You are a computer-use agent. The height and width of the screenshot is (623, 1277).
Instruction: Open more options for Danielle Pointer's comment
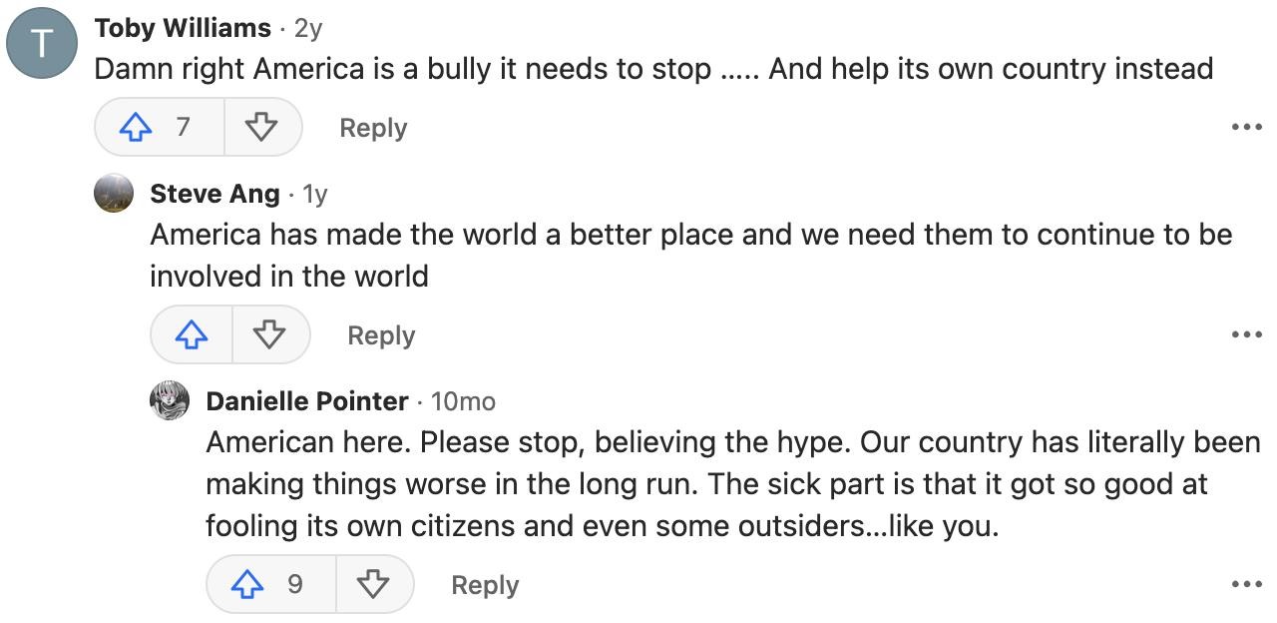[x=1246, y=584]
